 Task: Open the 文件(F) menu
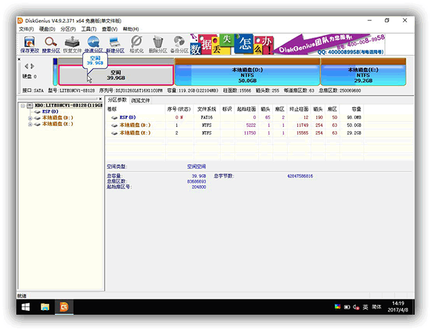tap(26, 29)
